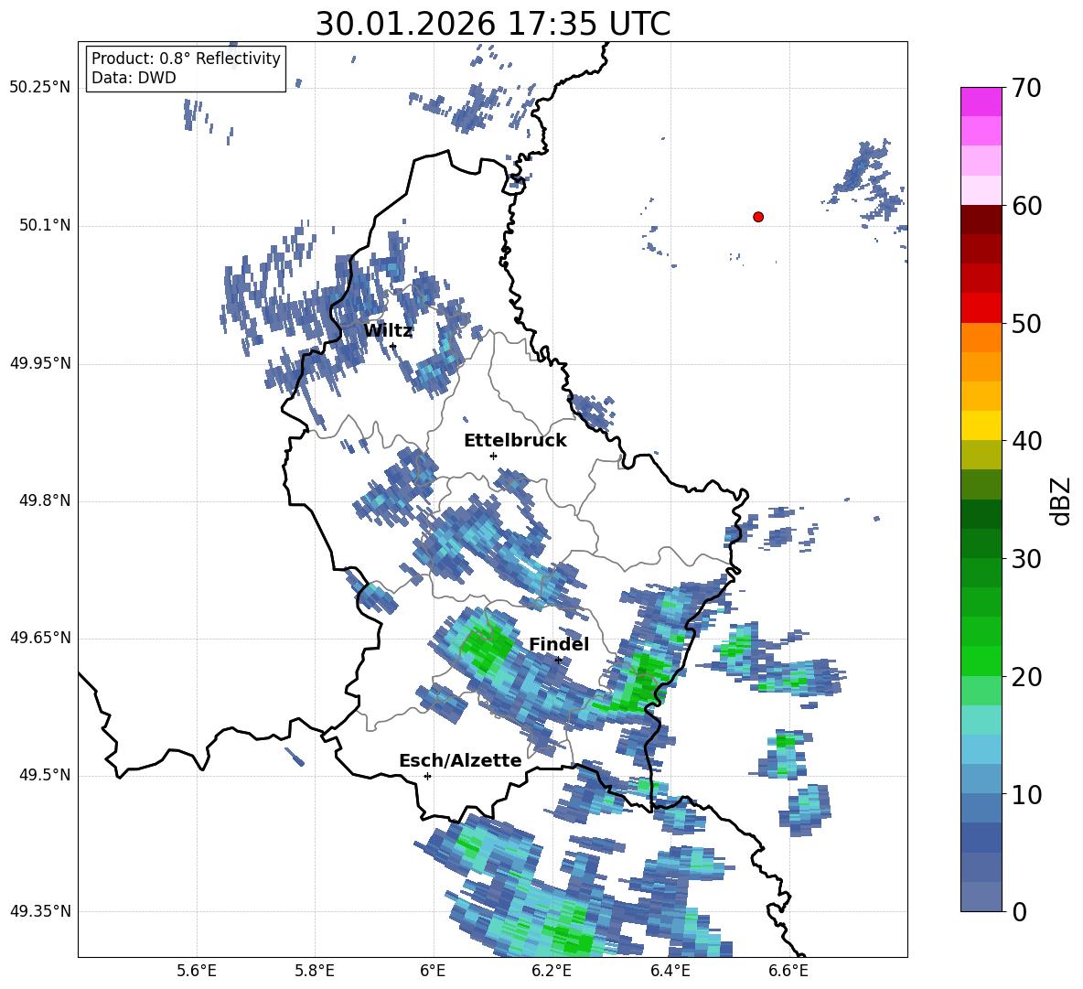Click the 5.6°E longitude label
The height and width of the screenshot is (989, 1083).
[x=197, y=971]
